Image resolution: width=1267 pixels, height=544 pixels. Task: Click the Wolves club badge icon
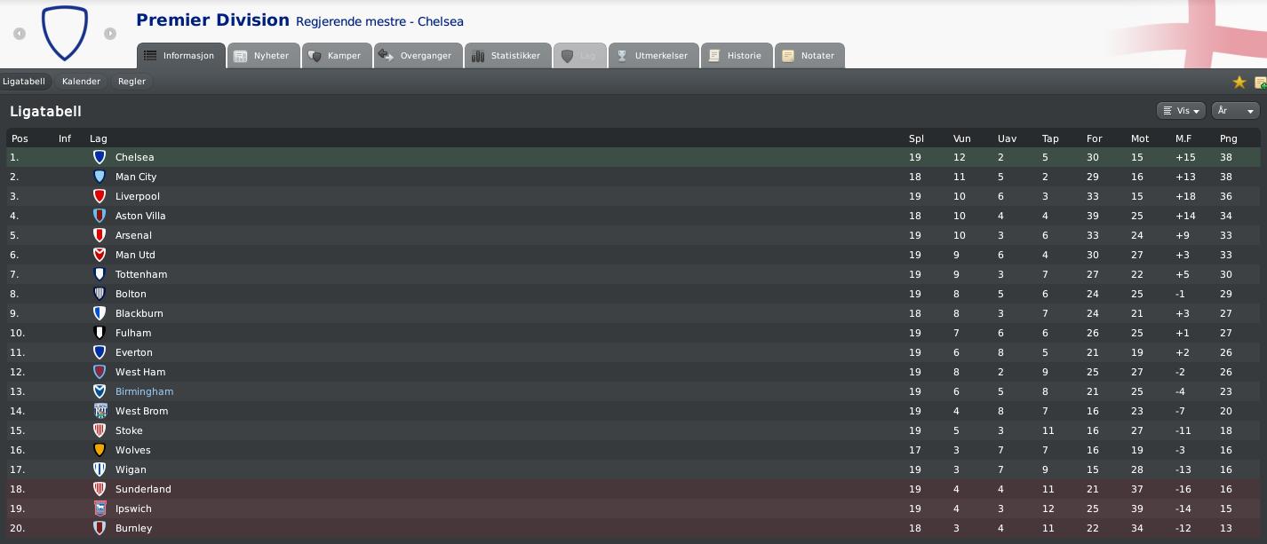(100, 450)
